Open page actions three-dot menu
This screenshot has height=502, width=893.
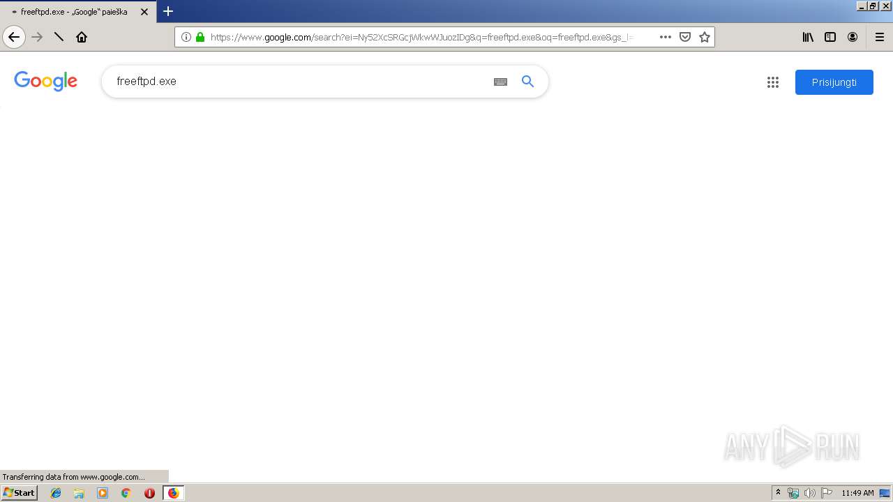coord(666,37)
